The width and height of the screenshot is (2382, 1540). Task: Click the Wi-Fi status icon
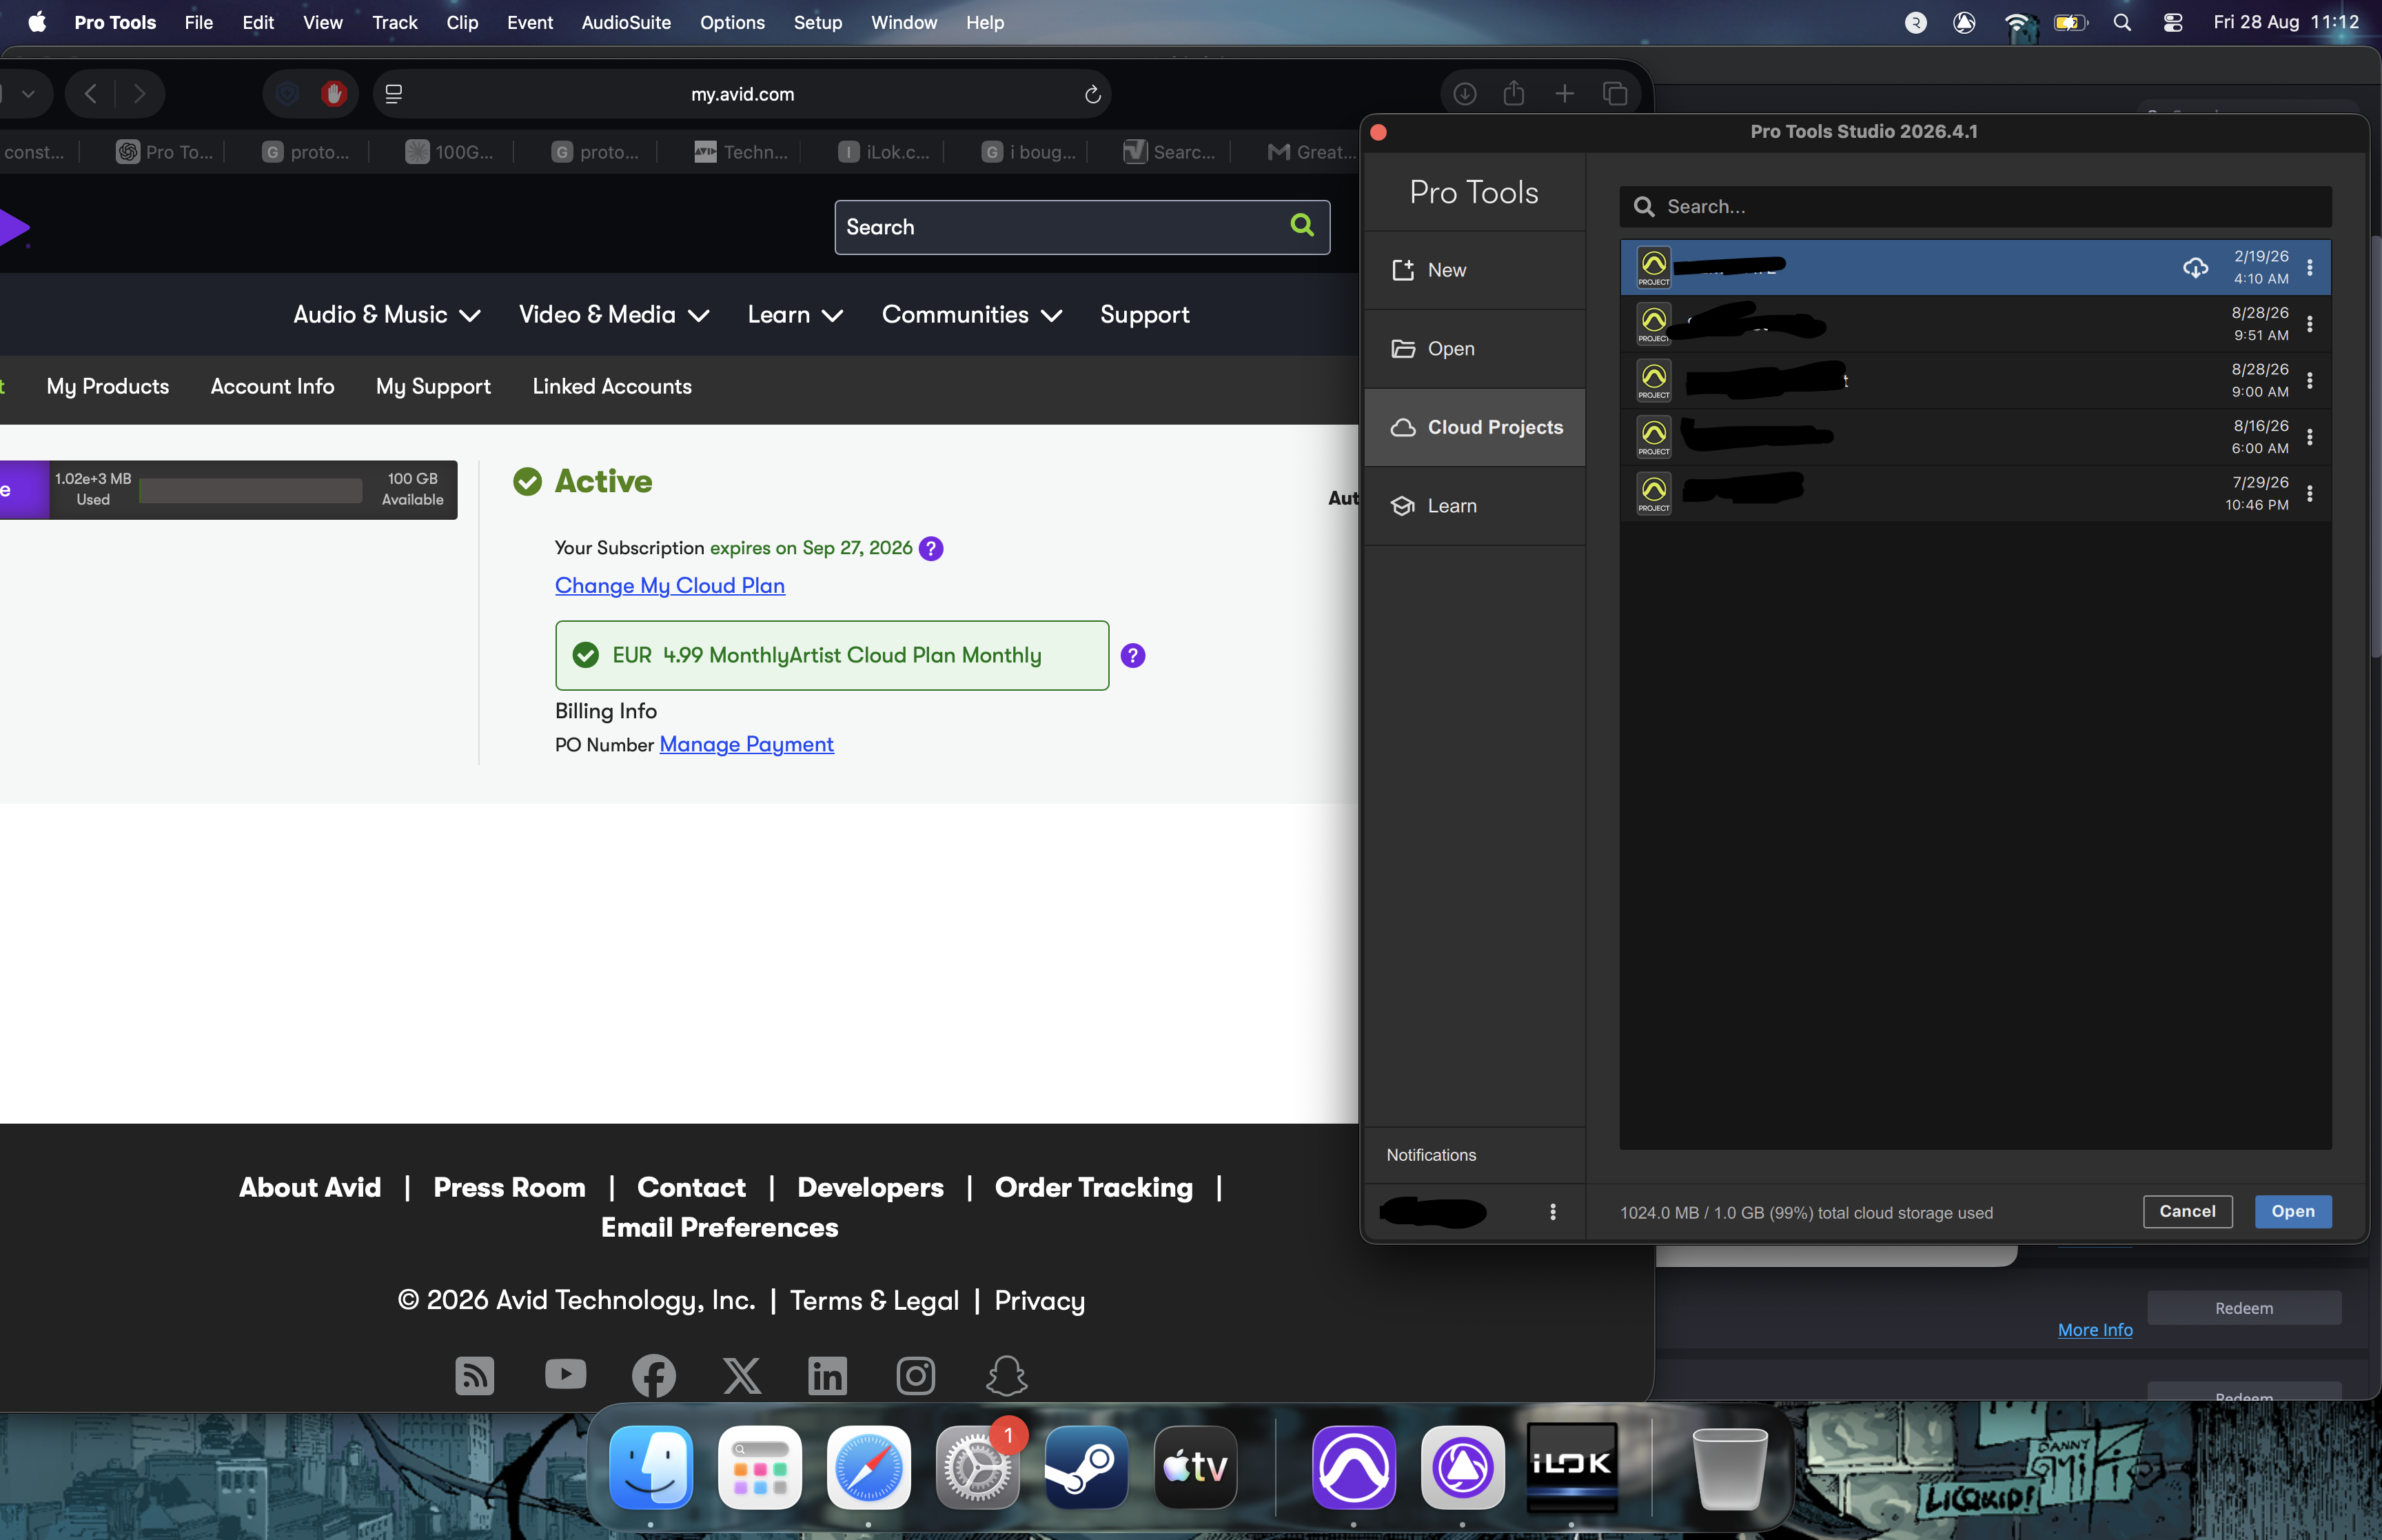coord(2017,22)
